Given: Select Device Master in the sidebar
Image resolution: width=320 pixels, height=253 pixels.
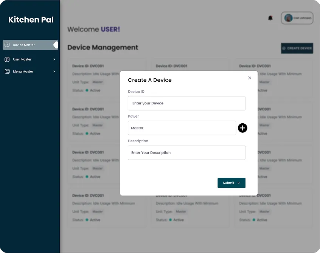Looking at the screenshot, I should (24, 45).
